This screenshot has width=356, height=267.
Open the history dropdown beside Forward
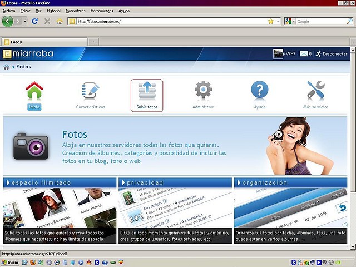point(24,22)
